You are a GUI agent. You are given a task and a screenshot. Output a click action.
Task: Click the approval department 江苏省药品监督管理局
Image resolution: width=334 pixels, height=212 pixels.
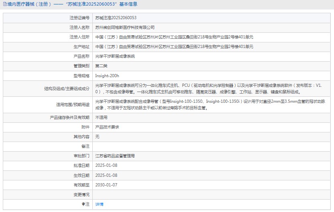coord(115,156)
